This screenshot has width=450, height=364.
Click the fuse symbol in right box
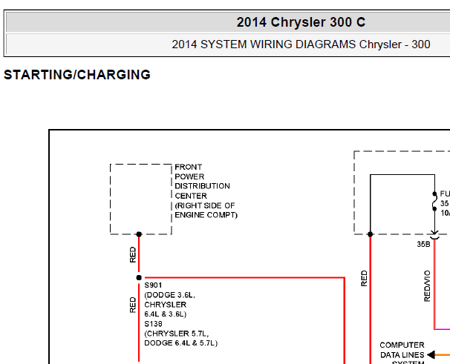[x=434, y=202]
